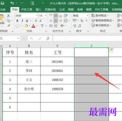Apply percent style
This screenshot has width=122, height=121.
coord(82,21)
